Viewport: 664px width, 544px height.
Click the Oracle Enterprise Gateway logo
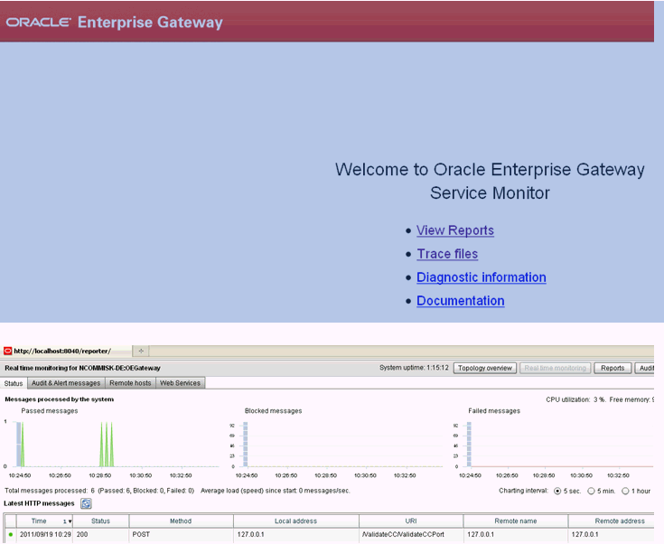point(115,22)
